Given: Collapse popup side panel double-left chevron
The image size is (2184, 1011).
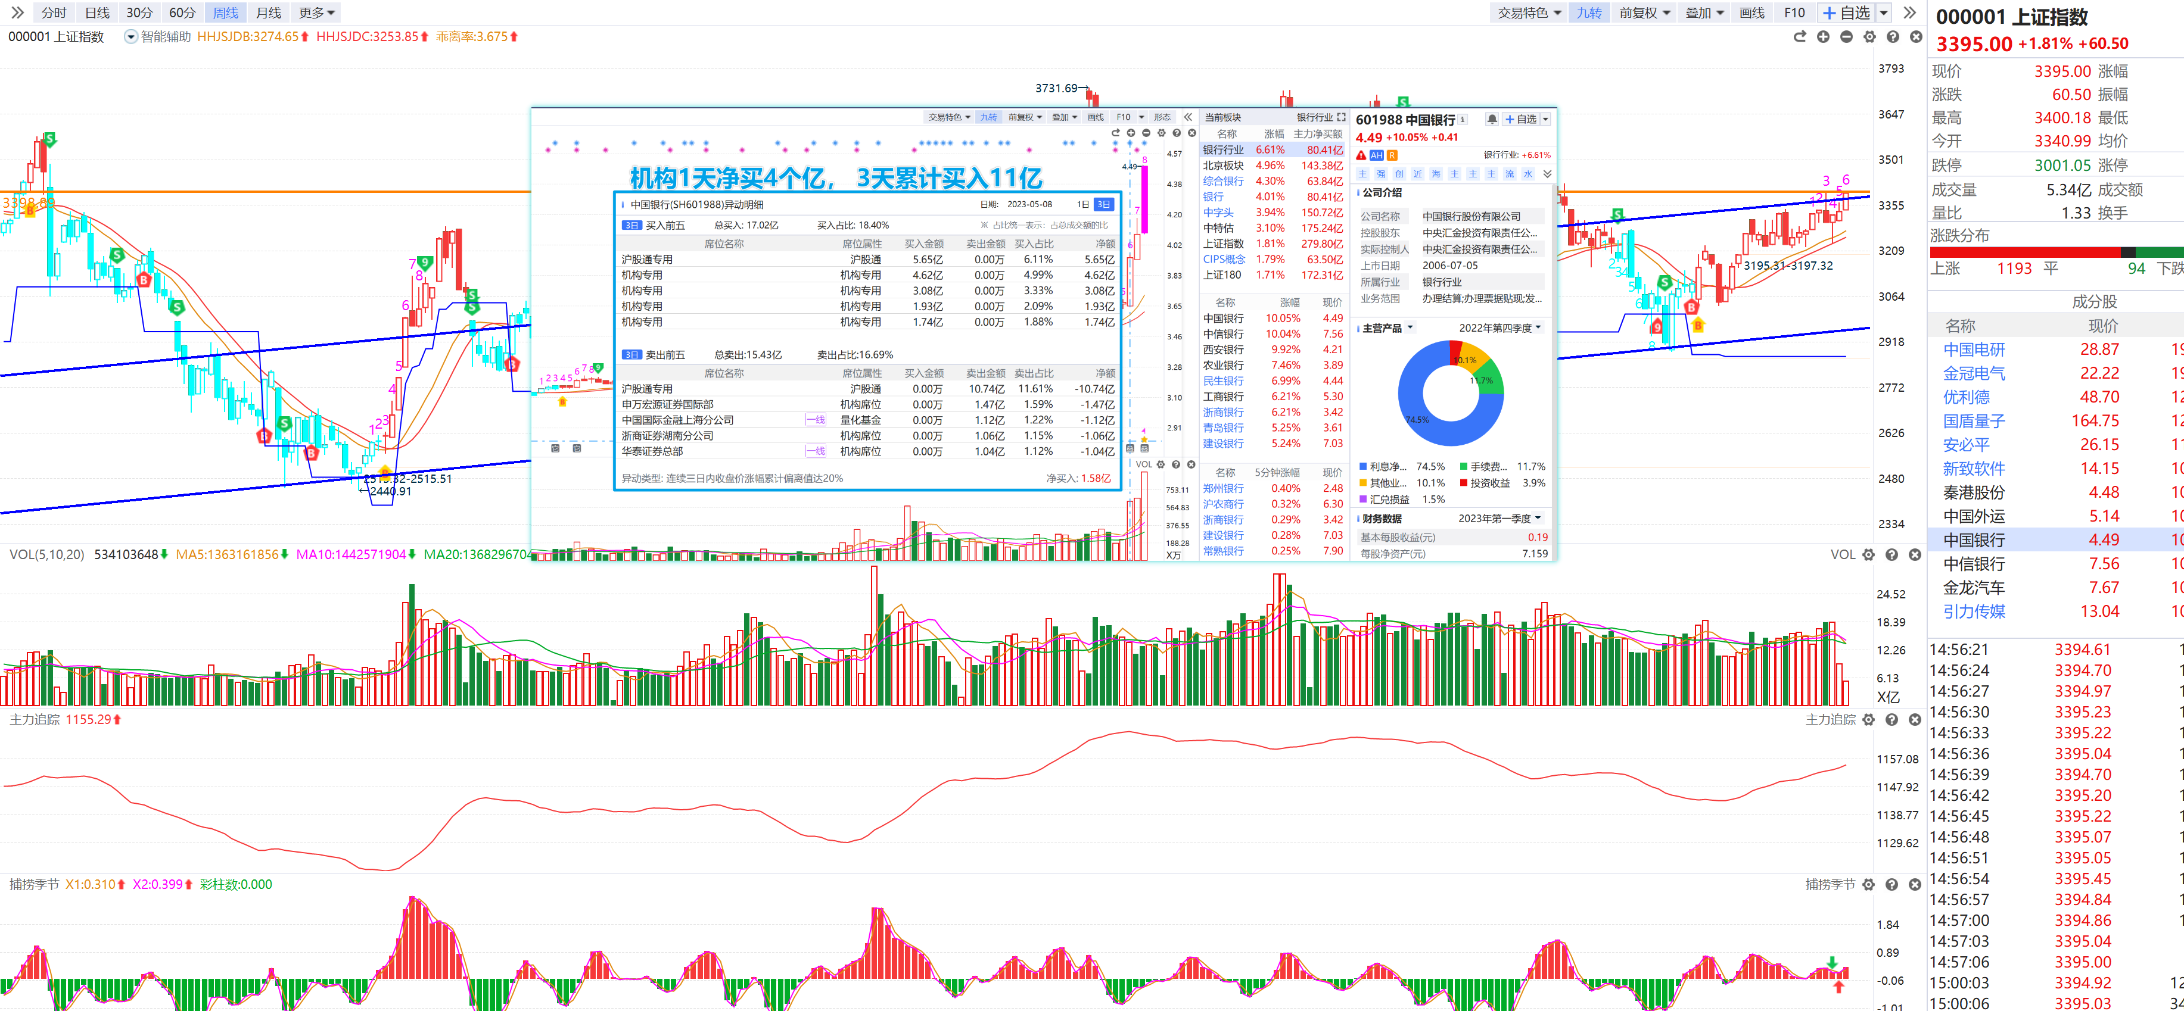Looking at the screenshot, I should (x=1188, y=117).
